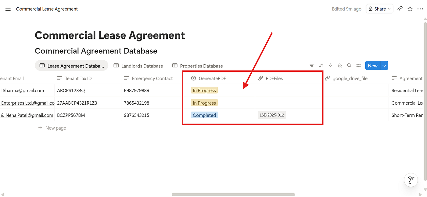Open the Agreement column header
Viewport: 427px width, 197px height.
tap(407, 78)
